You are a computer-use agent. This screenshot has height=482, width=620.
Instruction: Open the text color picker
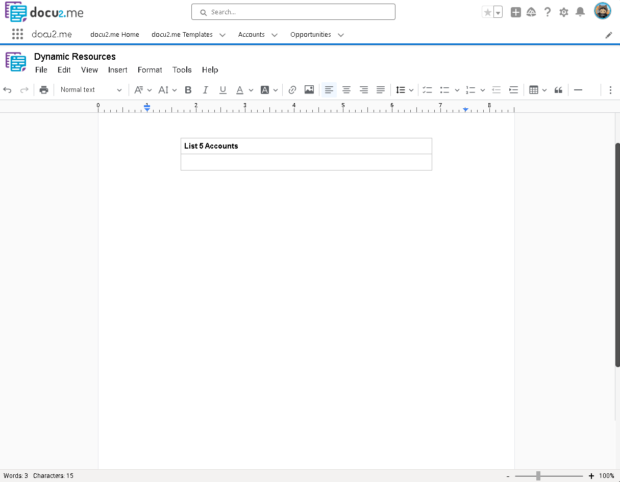tap(240, 90)
